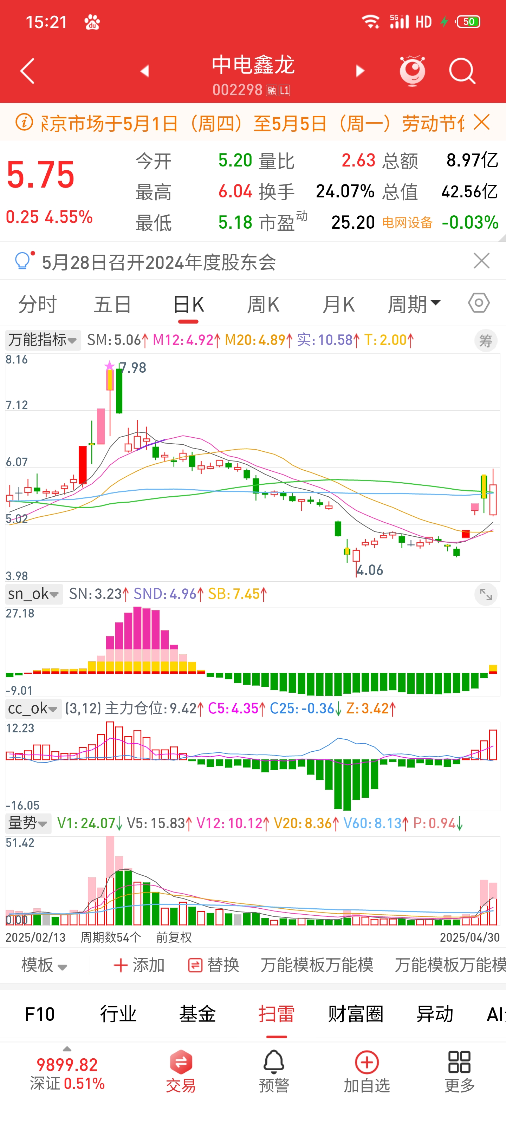Open the 量势 volume indicator dropdown
Screen dimensions: 506x1124
28,823
